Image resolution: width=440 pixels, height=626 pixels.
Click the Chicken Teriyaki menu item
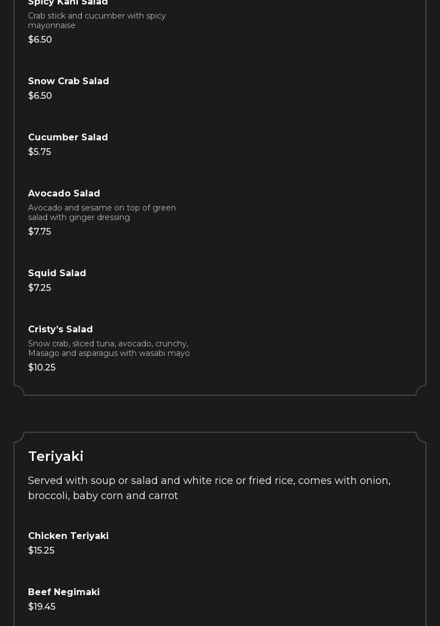pos(68,536)
